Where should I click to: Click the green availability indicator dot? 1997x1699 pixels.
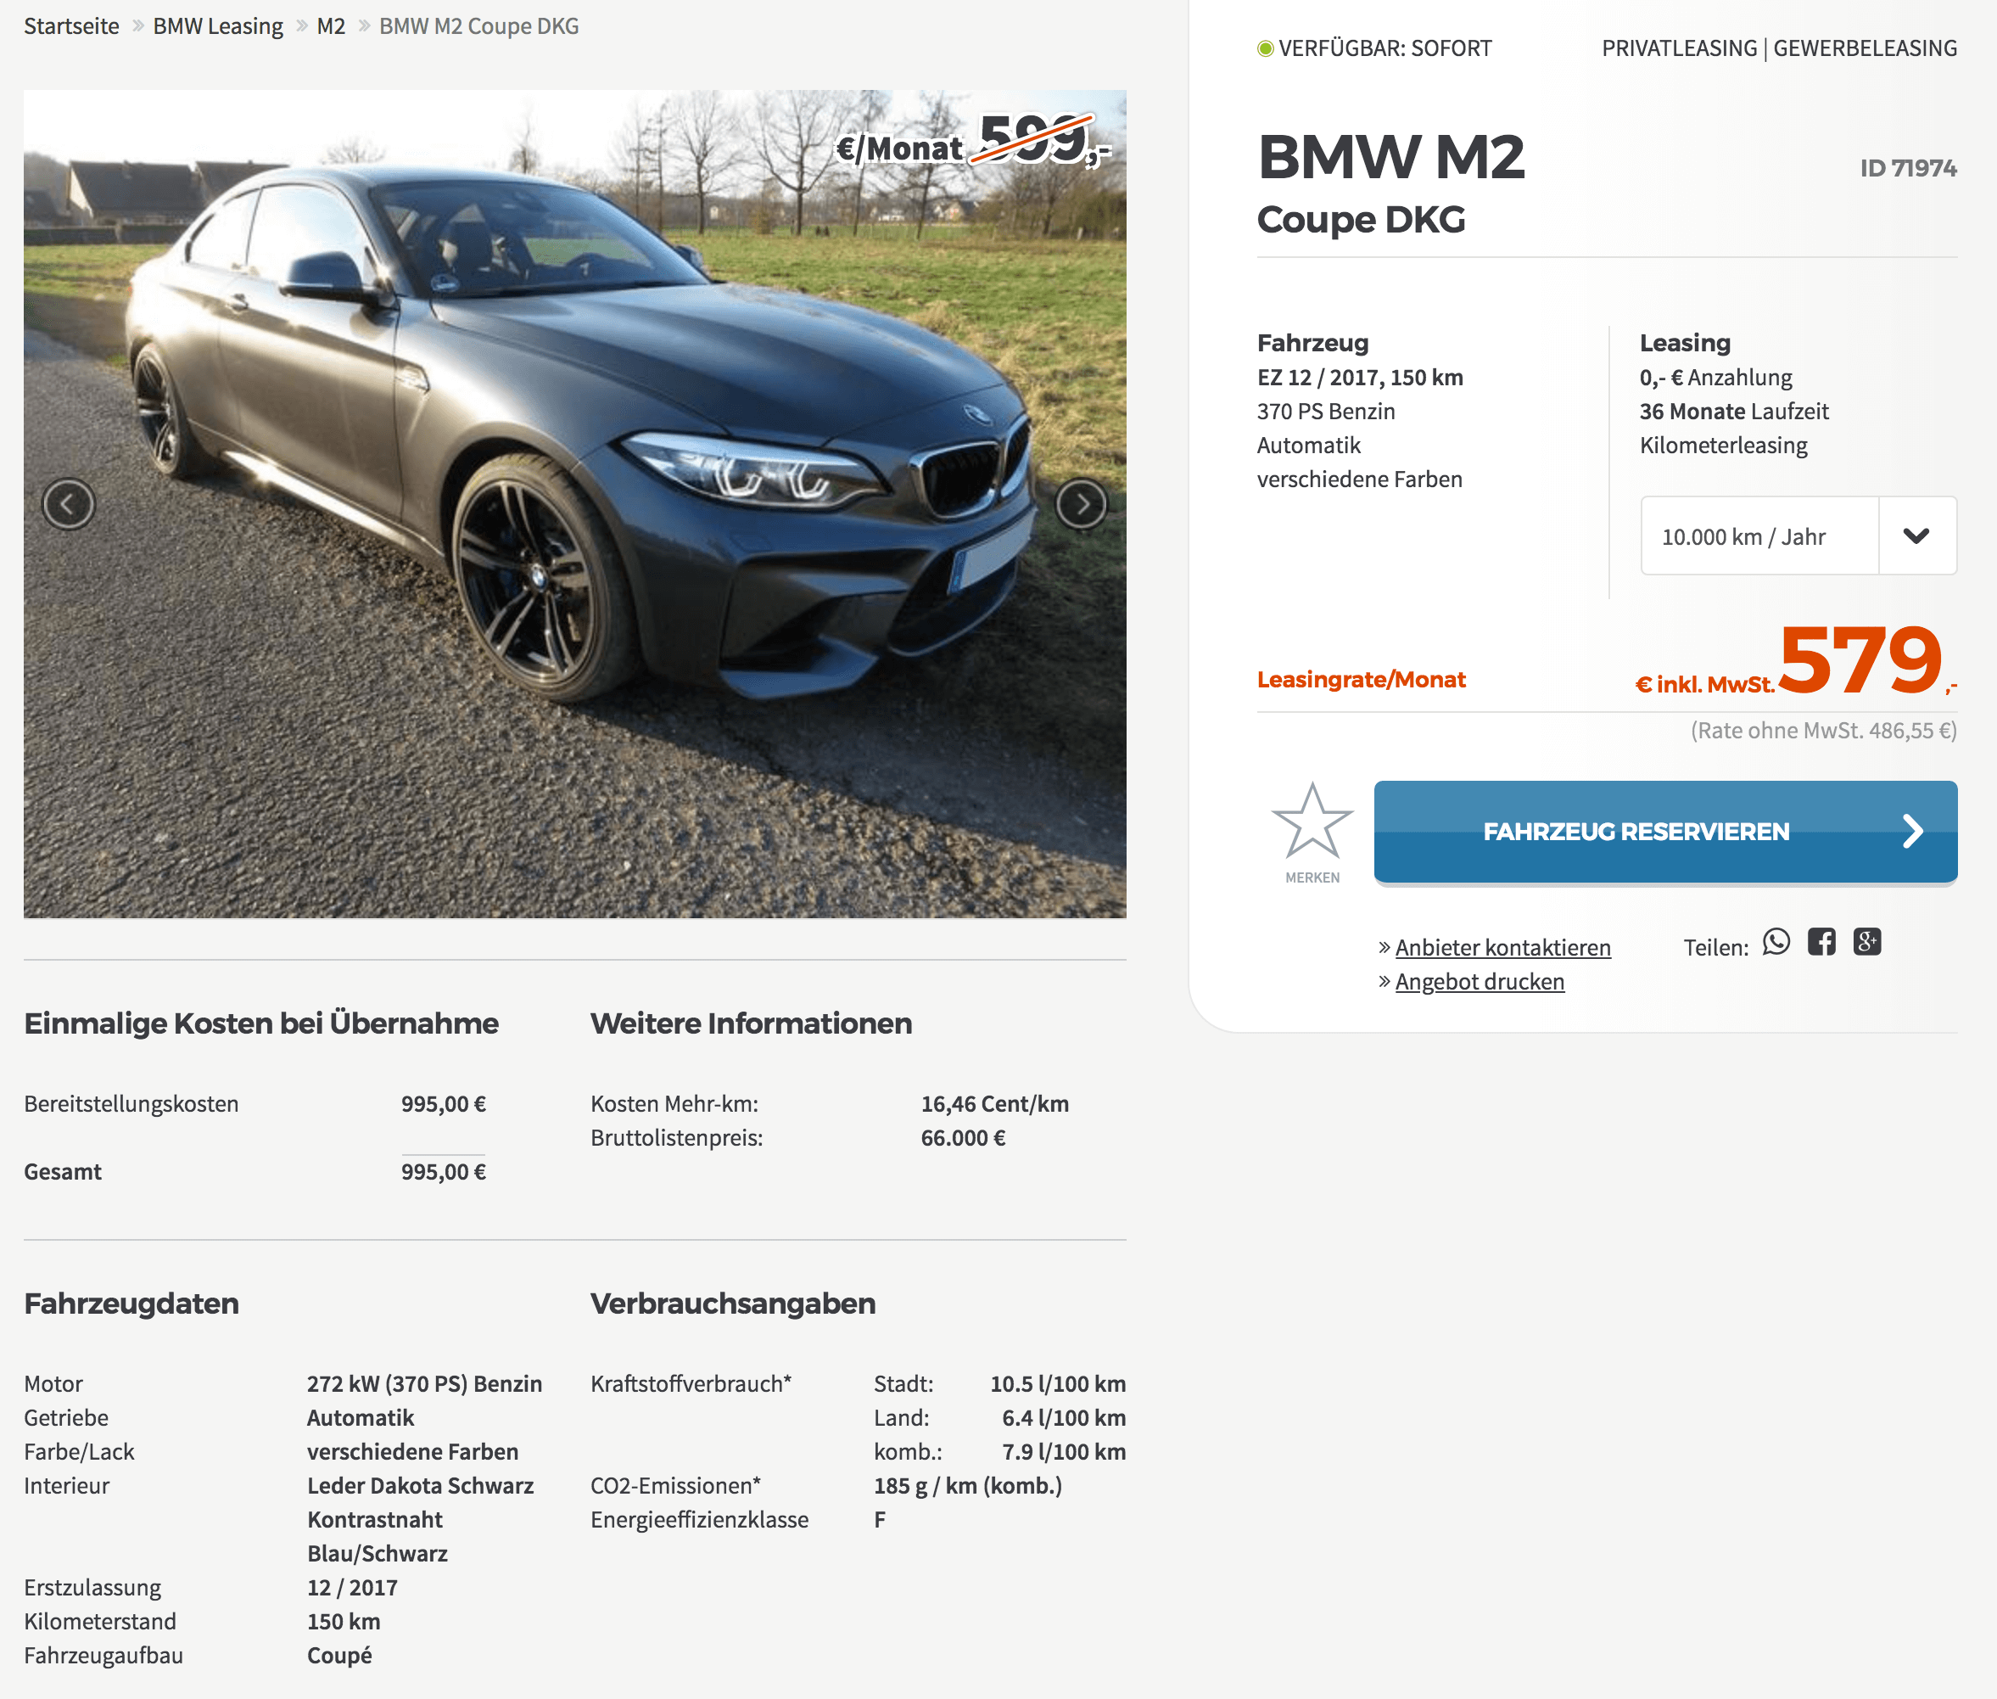coord(1265,48)
